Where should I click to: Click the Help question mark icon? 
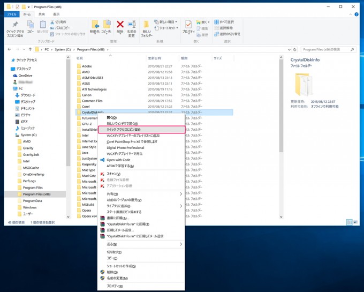(x=357, y=14)
